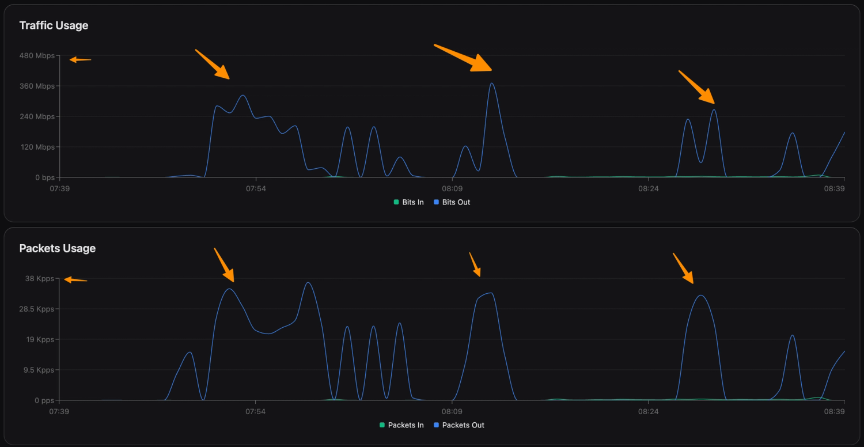Toggle the Bits In legend entry
Image resolution: width=864 pixels, height=447 pixels.
pyautogui.click(x=408, y=202)
